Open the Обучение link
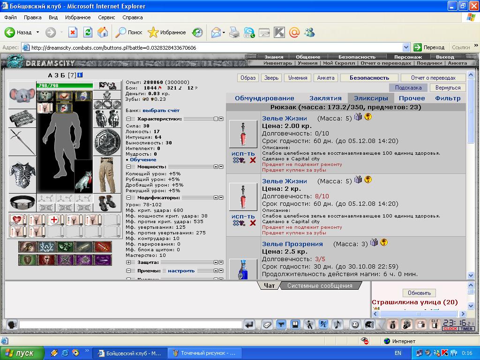 coord(143,160)
